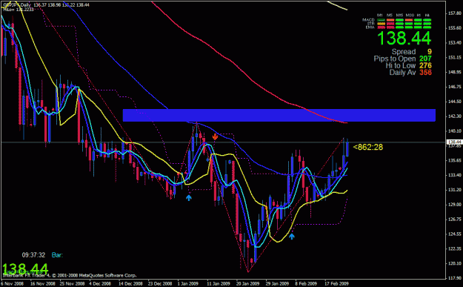Click the 133.40 price axis label
Viewport: 463px width, 287px height.
click(x=455, y=175)
